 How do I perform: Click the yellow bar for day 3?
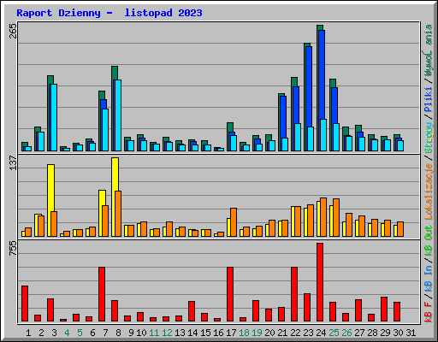coord(50,188)
